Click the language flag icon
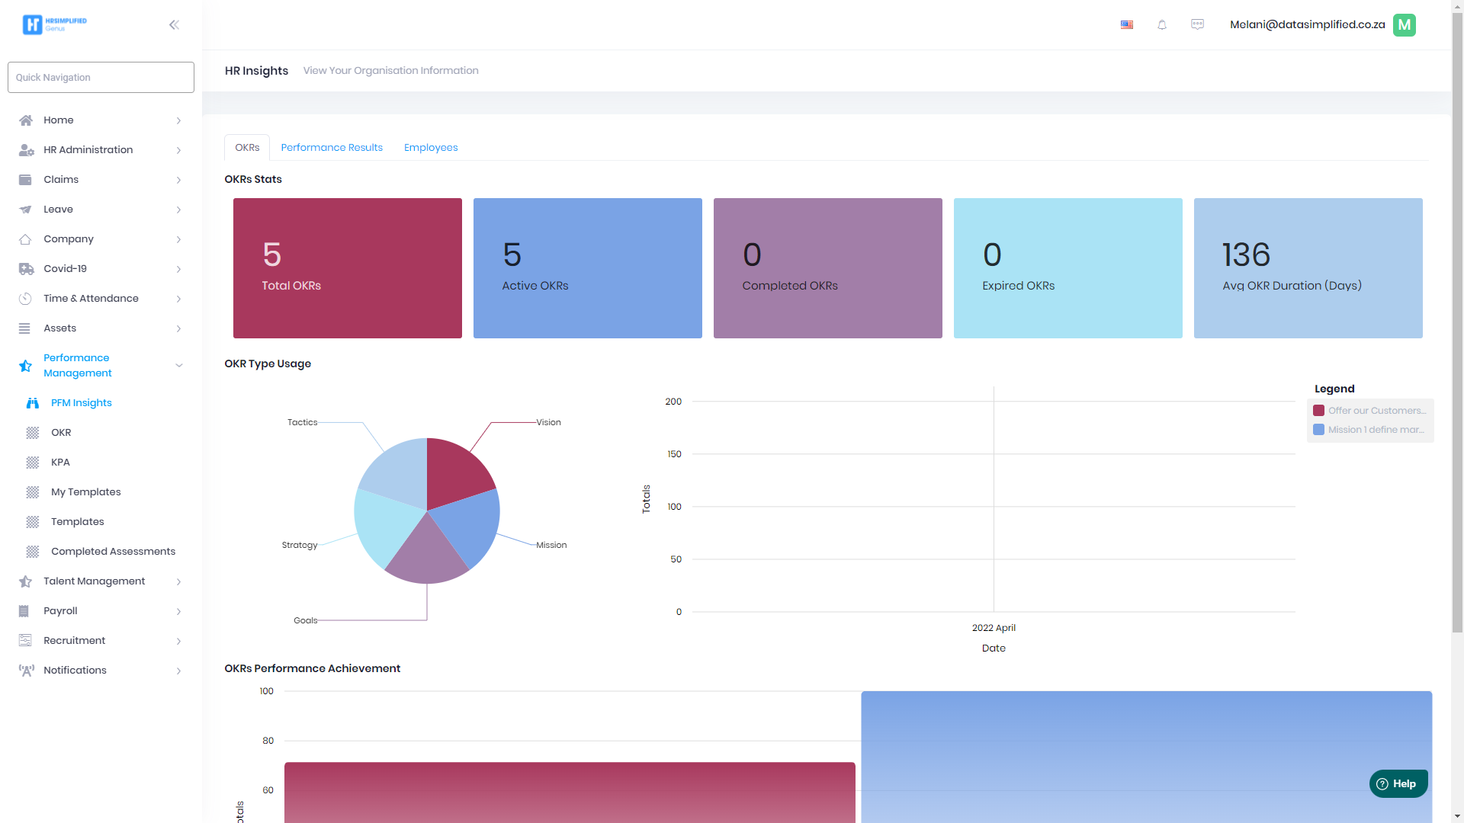 tap(1127, 25)
